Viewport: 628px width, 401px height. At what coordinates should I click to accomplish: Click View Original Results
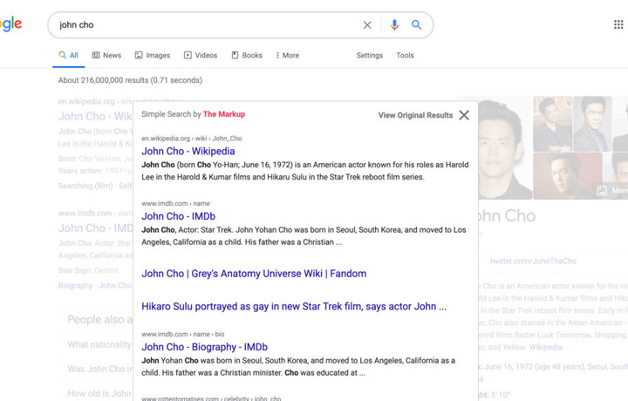point(415,115)
